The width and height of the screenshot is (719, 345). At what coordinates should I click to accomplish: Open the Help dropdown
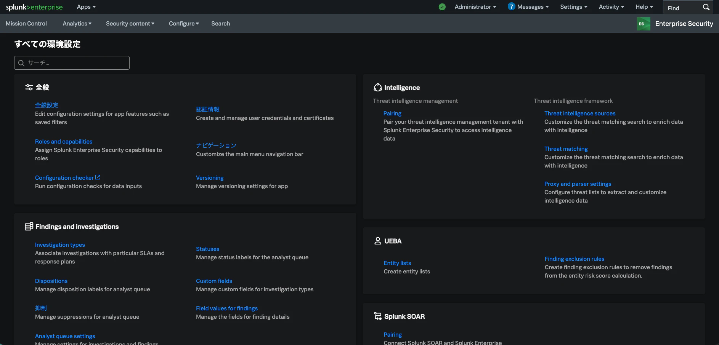click(644, 7)
